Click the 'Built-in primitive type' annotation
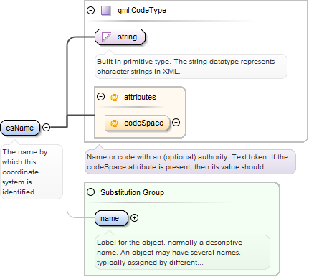This screenshot has height=277, width=309. tap(191, 66)
